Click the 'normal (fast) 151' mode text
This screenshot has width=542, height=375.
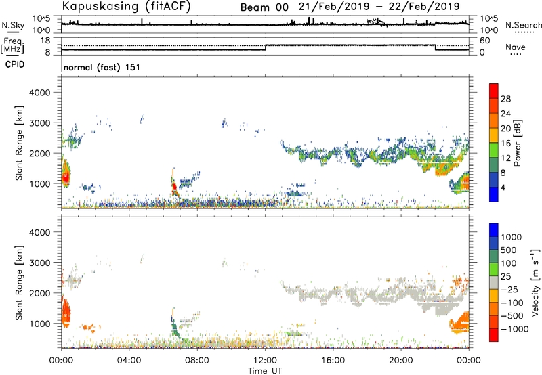pos(102,67)
